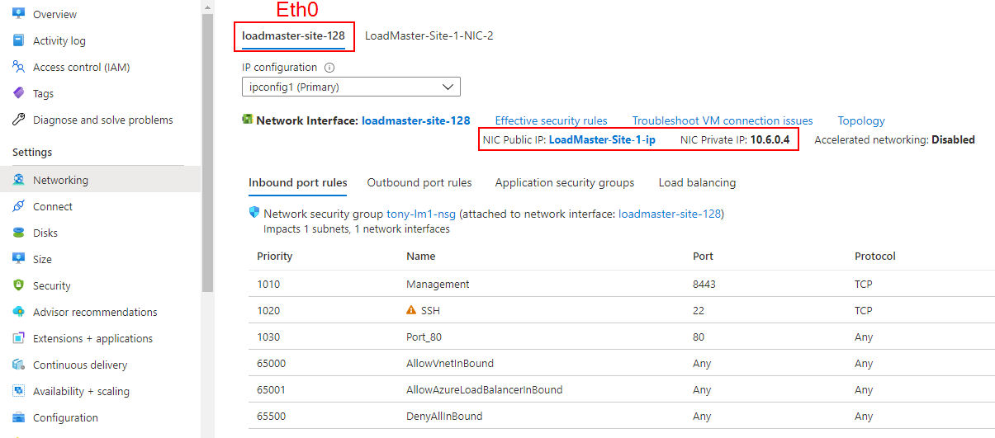
Task: Click the Disks icon in sidebar
Action: click(18, 233)
